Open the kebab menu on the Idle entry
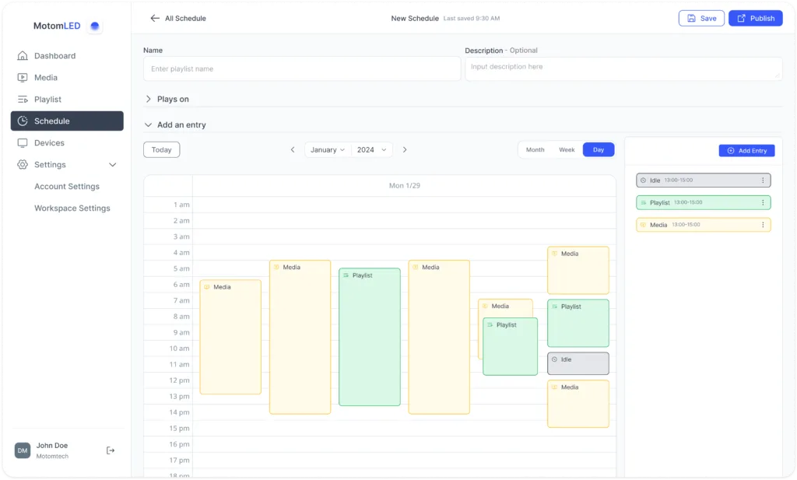797x480 pixels. (x=761, y=180)
